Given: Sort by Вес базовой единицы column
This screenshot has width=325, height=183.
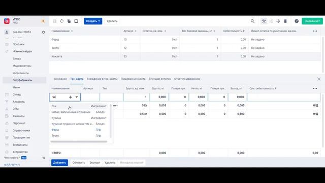Looking at the screenshot, I should point(199,31).
